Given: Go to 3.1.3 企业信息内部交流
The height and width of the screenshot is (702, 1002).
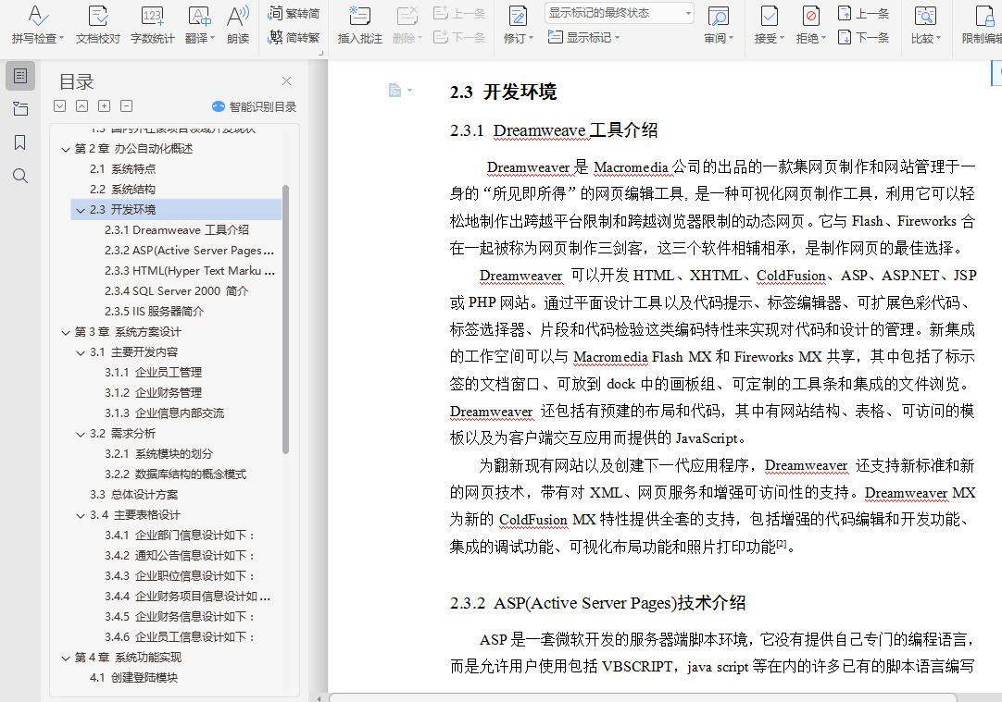Looking at the screenshot, I should click(164, 413).
